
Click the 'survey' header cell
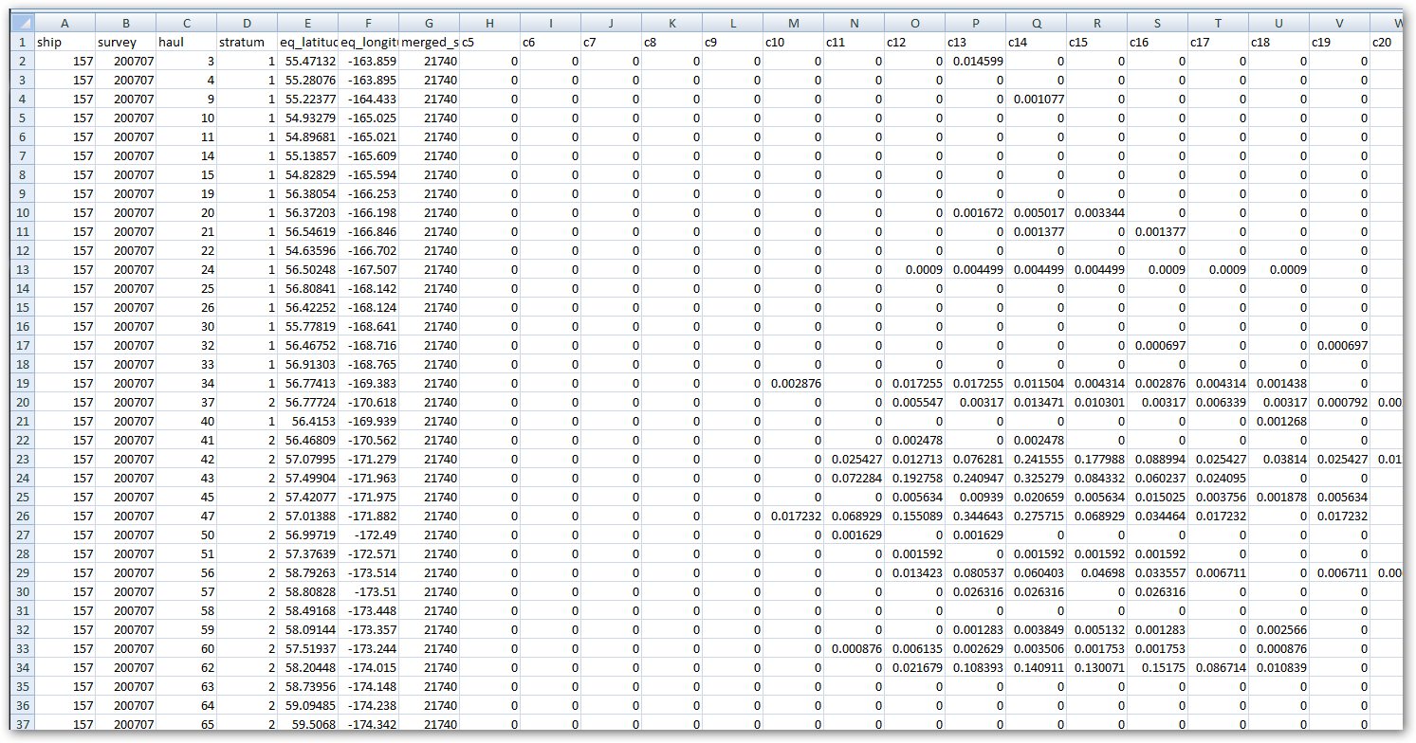(125, 42)
